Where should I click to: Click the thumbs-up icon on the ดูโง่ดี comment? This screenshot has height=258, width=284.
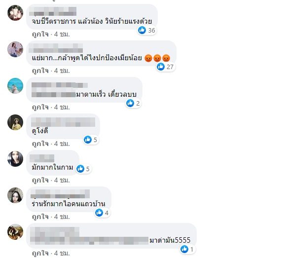[88, 140]
